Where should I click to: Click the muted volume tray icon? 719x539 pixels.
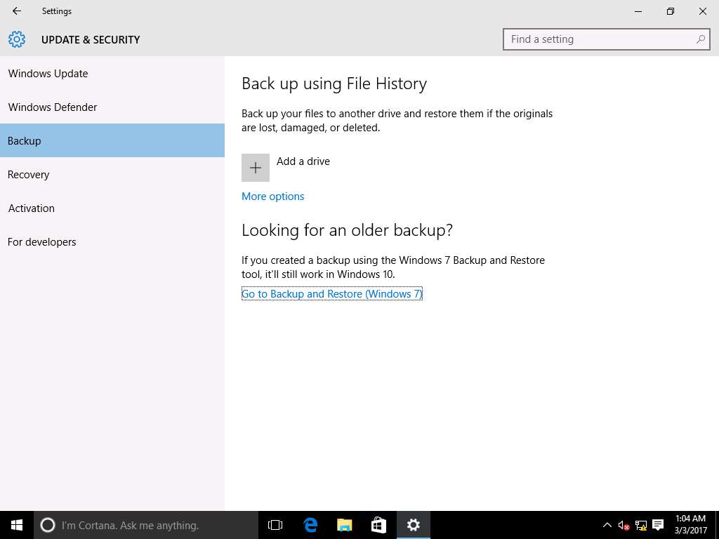[624, 525]
